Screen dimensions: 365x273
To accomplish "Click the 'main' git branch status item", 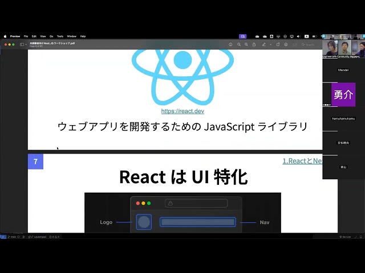I will (12, 237).
